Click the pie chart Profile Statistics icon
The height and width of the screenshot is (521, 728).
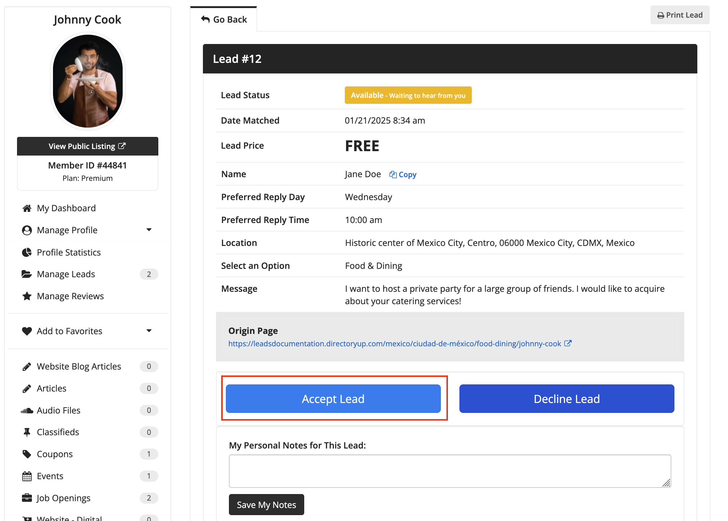(x=27, y=252)
